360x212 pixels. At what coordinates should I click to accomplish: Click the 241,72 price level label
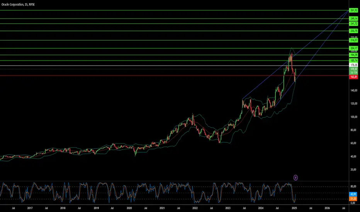click(354, 24)
